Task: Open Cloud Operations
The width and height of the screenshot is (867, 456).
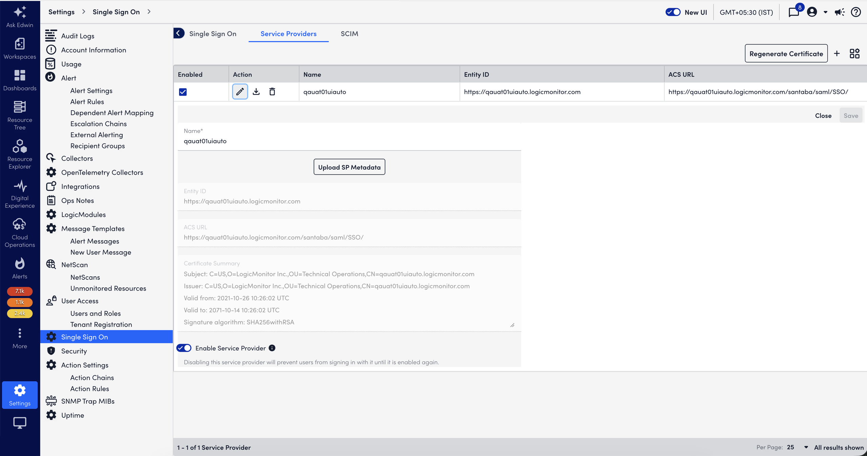Action: pyautogui.click(x=20, y=233)
